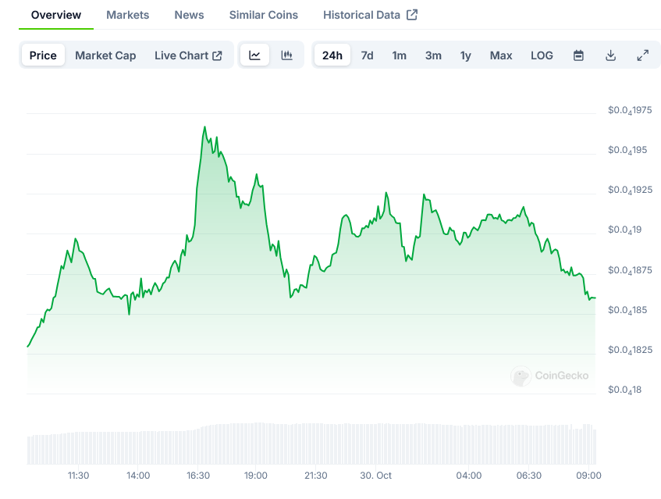This screenshot has width=661, height=499.
Task: Go to the Similar Coins tab
Action: click(x=263, y=15)
